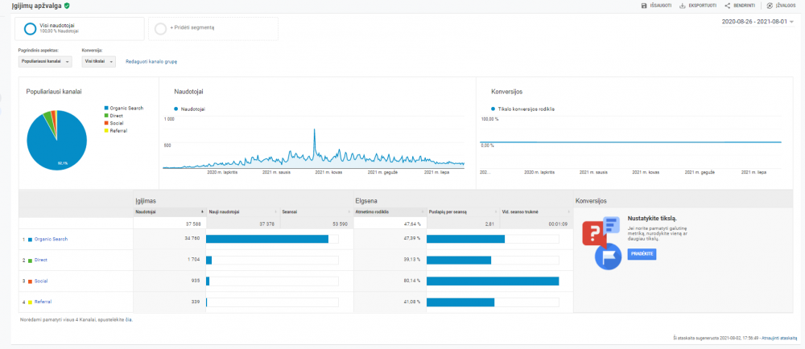Open the Seansai column selector
Screen dimensions: 805x349
point(316,211)
